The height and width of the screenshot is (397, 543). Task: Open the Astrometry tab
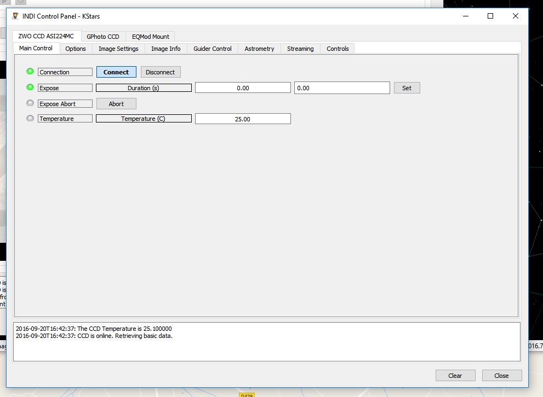point(259,49)
